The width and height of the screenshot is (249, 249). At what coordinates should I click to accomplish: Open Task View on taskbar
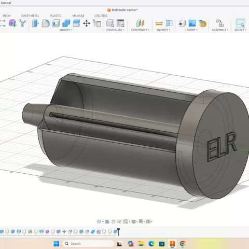coord(119,244)
